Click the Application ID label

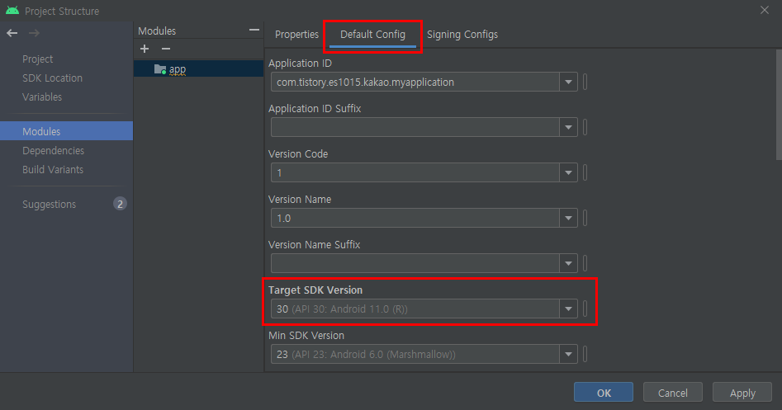pyautogui.click(x=300, y=64)
